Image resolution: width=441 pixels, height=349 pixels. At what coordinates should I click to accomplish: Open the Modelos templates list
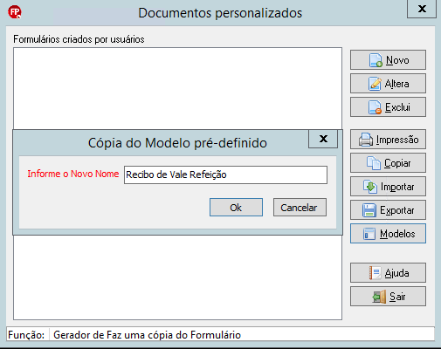pos(388,234)
